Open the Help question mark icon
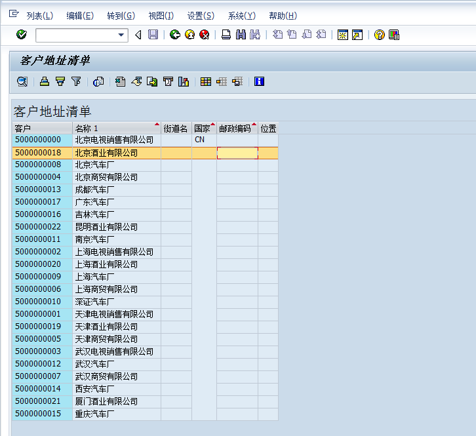This screenshot has width=476, height=436. [x=379, y=35]
